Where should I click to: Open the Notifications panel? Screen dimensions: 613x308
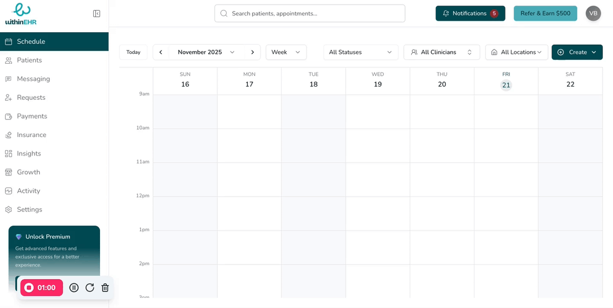click(x=470, y=13)
